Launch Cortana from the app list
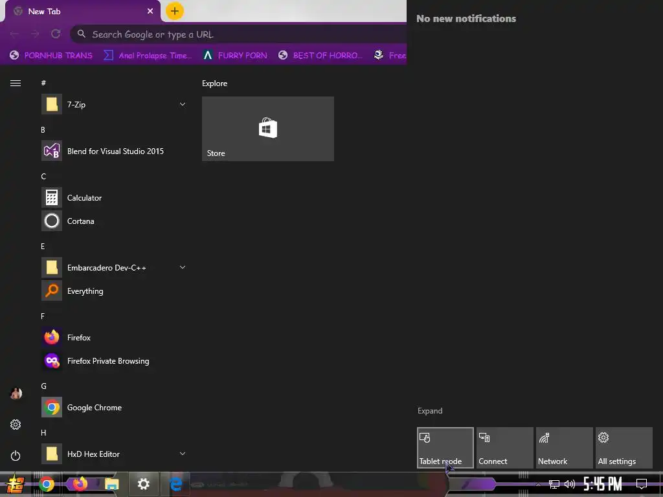 (x=114, y=221)
